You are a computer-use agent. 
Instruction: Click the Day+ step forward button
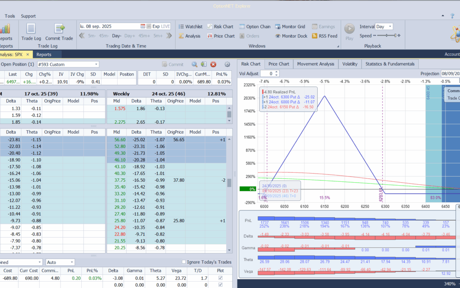129,36
